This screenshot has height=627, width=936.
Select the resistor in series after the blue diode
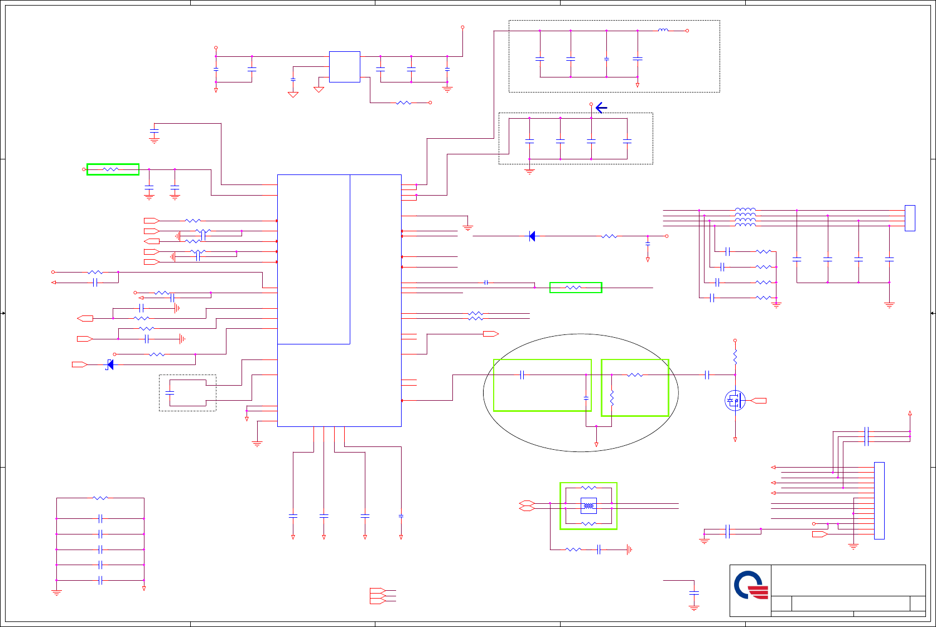(x=610, y=236)
